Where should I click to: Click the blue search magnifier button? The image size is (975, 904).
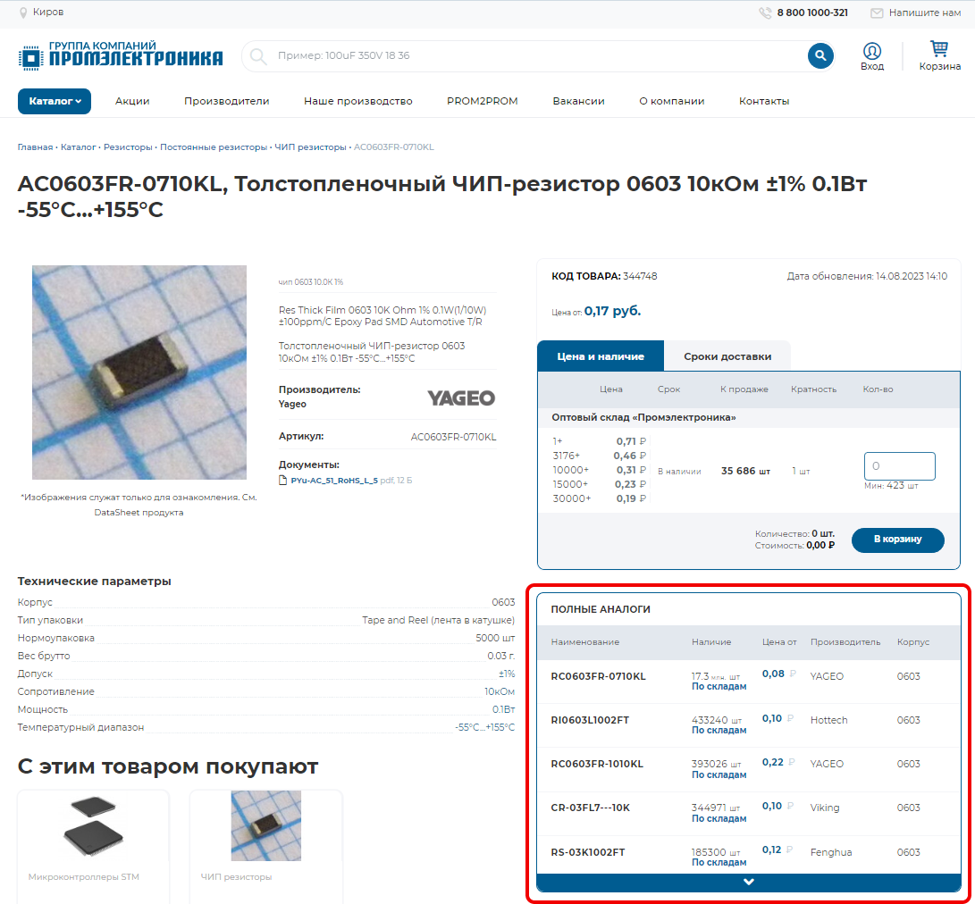coord(820,56)
